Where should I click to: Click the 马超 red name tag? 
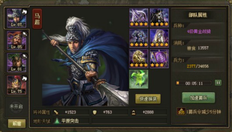click(37, 19)
